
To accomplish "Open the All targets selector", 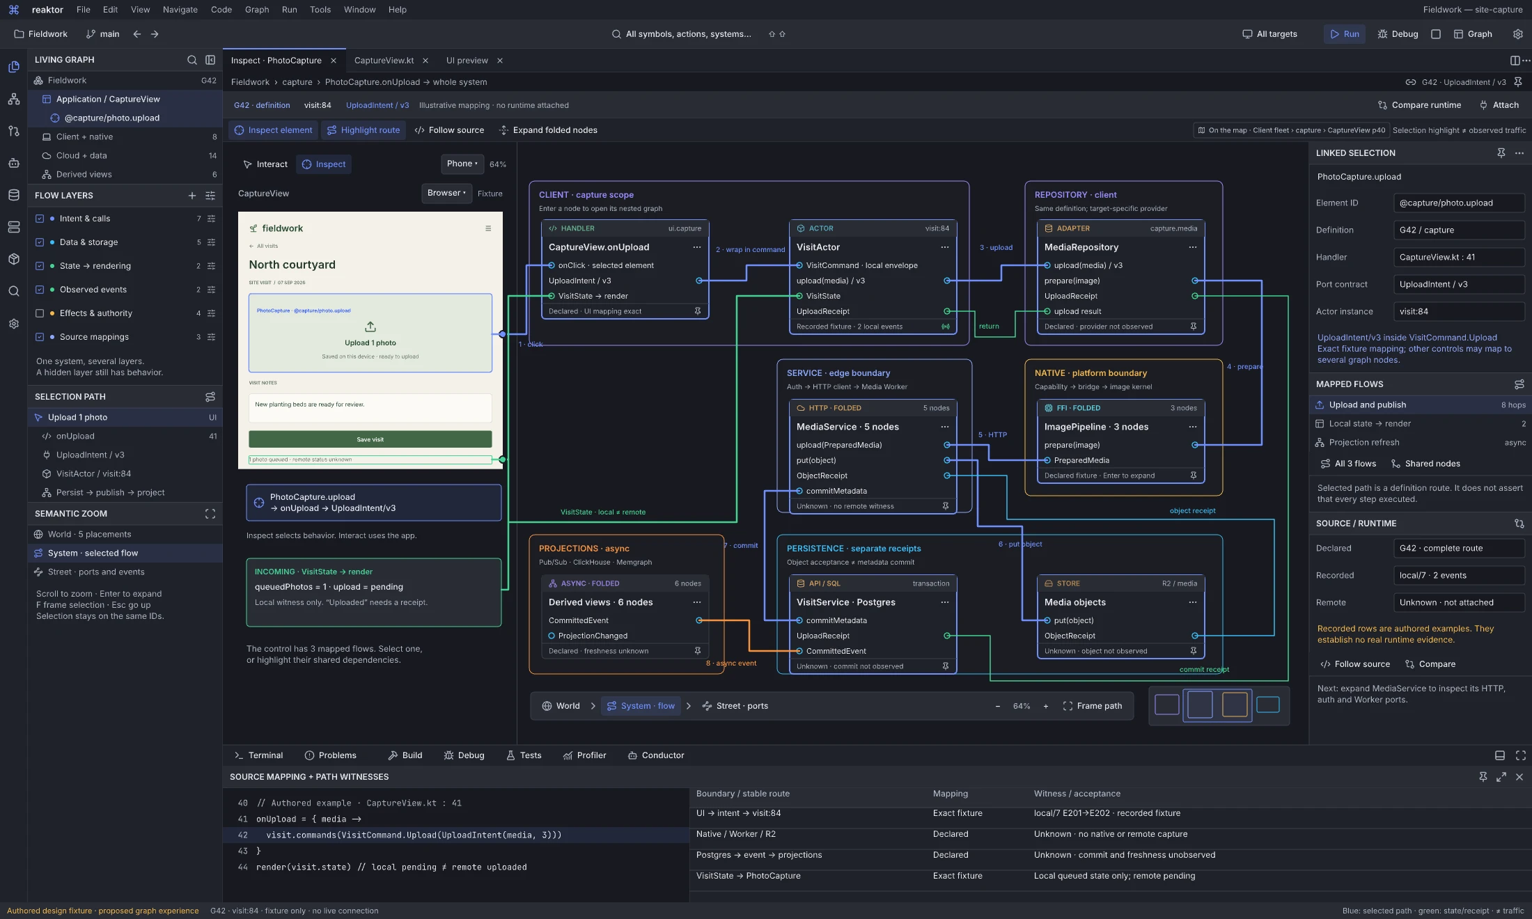I will pyautogui.click(x=1269, y=34).
